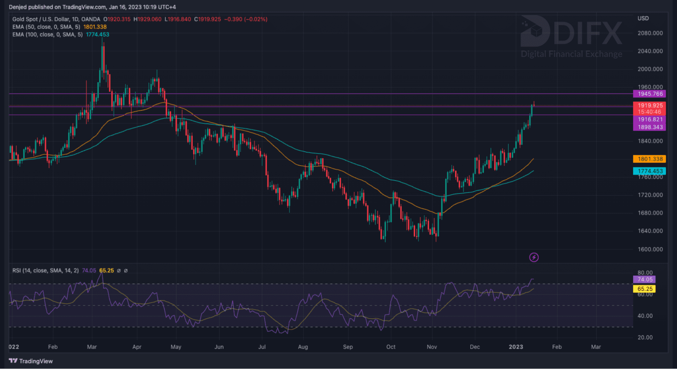Viewport: 677px width, 369px height.
Task: Click the purple 1898.343 level label
Action: [650, 127]
